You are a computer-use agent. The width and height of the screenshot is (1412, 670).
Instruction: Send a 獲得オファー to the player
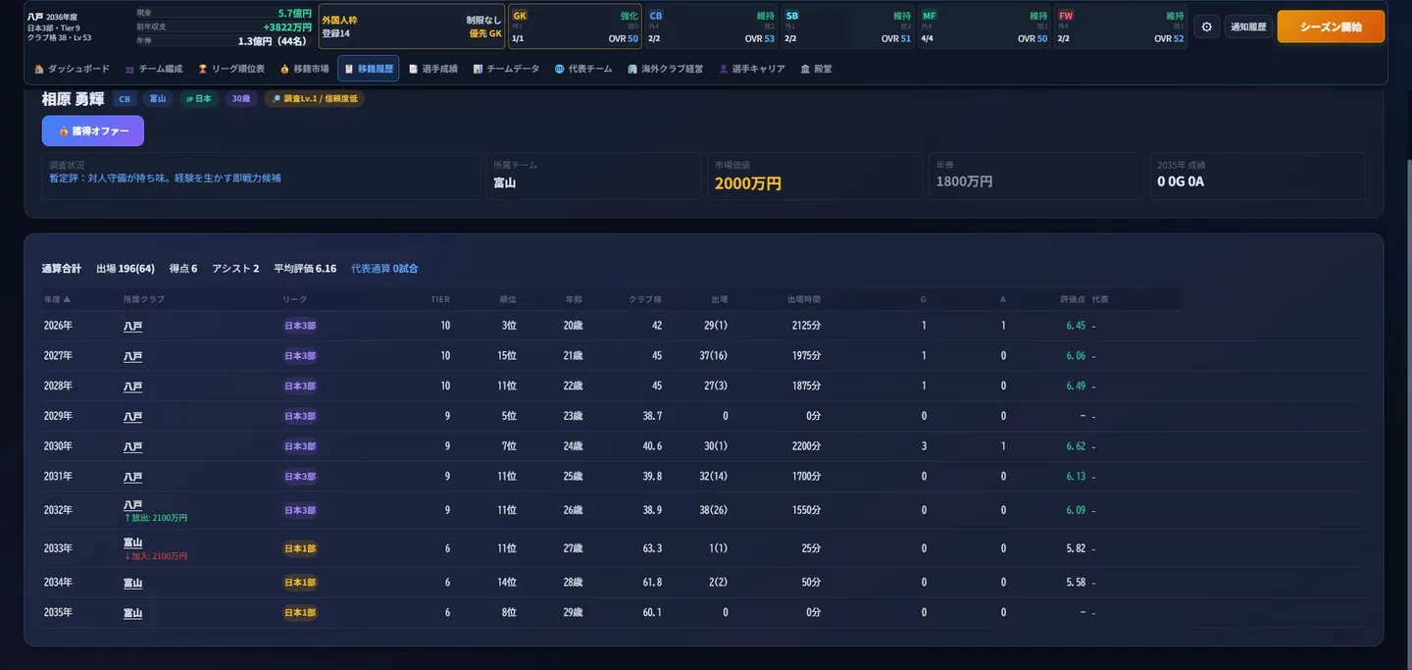click(93, 130)
